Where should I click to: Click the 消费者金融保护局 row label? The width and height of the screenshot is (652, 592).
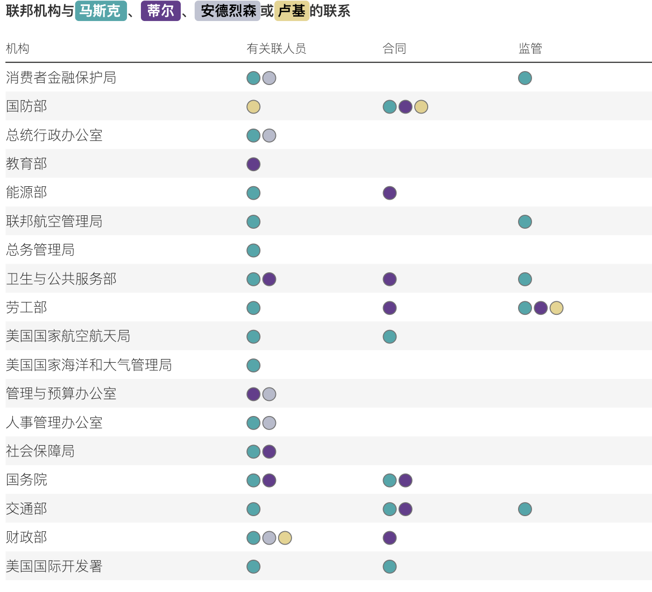[x=61, y=77]
